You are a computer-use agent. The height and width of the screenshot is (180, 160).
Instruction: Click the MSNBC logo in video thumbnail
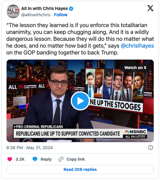(x=135, y=132)
